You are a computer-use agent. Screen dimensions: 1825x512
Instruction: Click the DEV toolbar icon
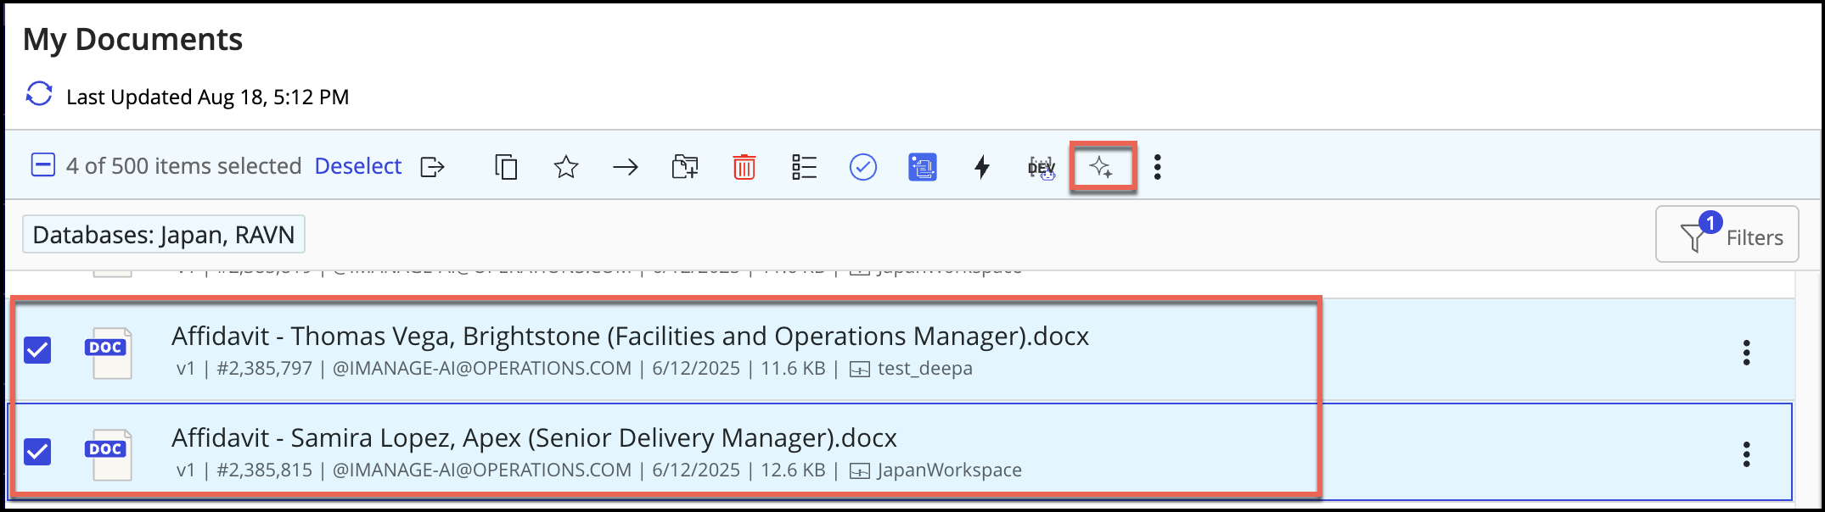coord(1042,168)
